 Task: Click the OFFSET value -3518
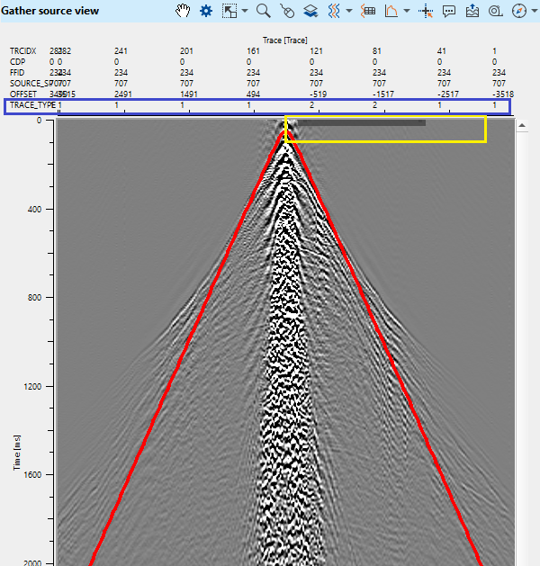(503, 94)
